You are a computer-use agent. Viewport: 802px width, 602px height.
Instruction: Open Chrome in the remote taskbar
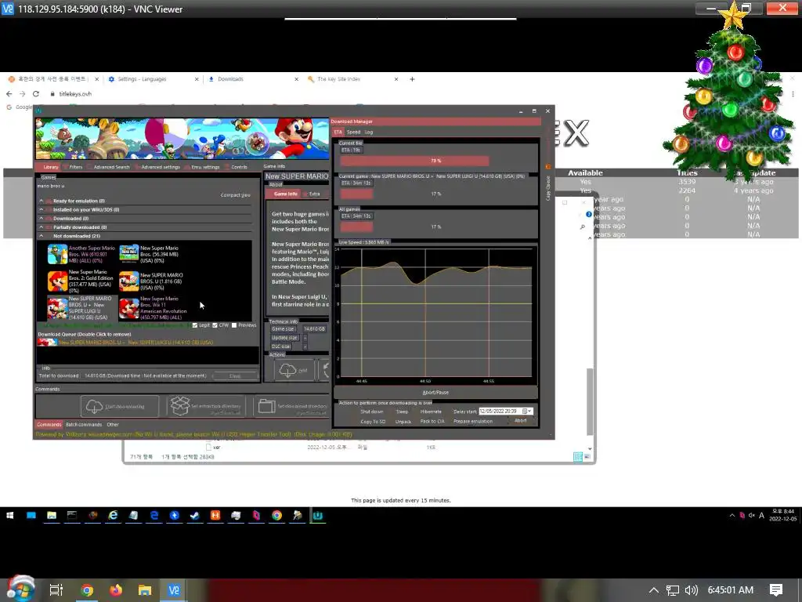pyautogui.click(x=276, y=516)
